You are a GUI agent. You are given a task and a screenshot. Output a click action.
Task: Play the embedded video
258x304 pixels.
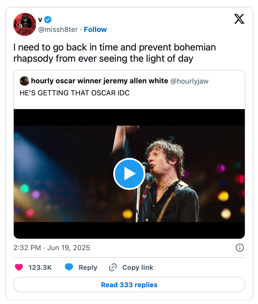click(x=129, y=174)
